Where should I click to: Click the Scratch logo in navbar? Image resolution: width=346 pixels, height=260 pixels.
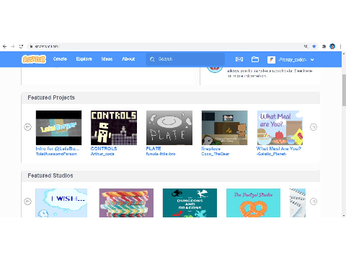34,59
